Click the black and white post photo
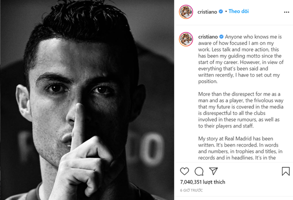Screen dimensions: 293x200 tap(87, 100)
